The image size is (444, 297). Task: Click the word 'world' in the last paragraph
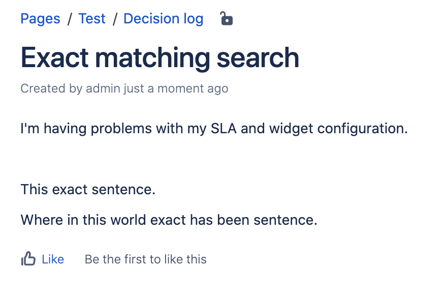tap(128, 220)
